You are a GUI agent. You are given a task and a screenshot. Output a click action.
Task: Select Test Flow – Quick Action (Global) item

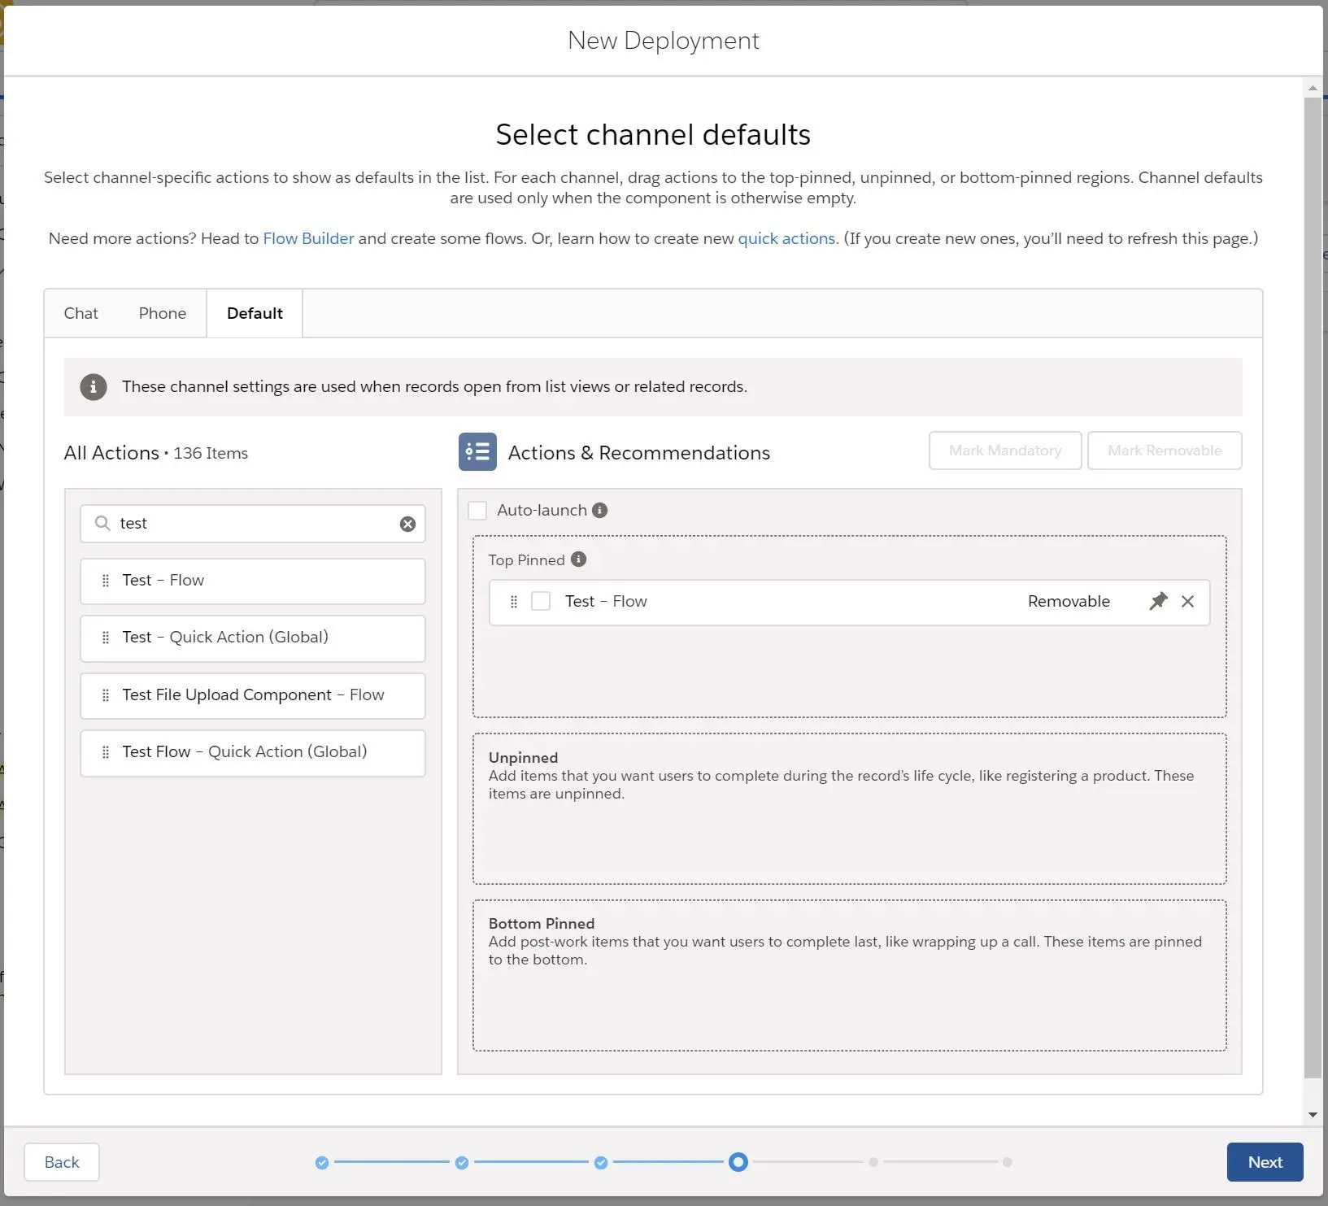[x=253, y=753]
